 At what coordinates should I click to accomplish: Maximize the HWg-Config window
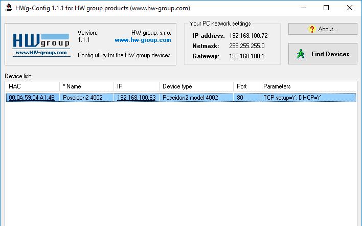[x=326, y=8]
